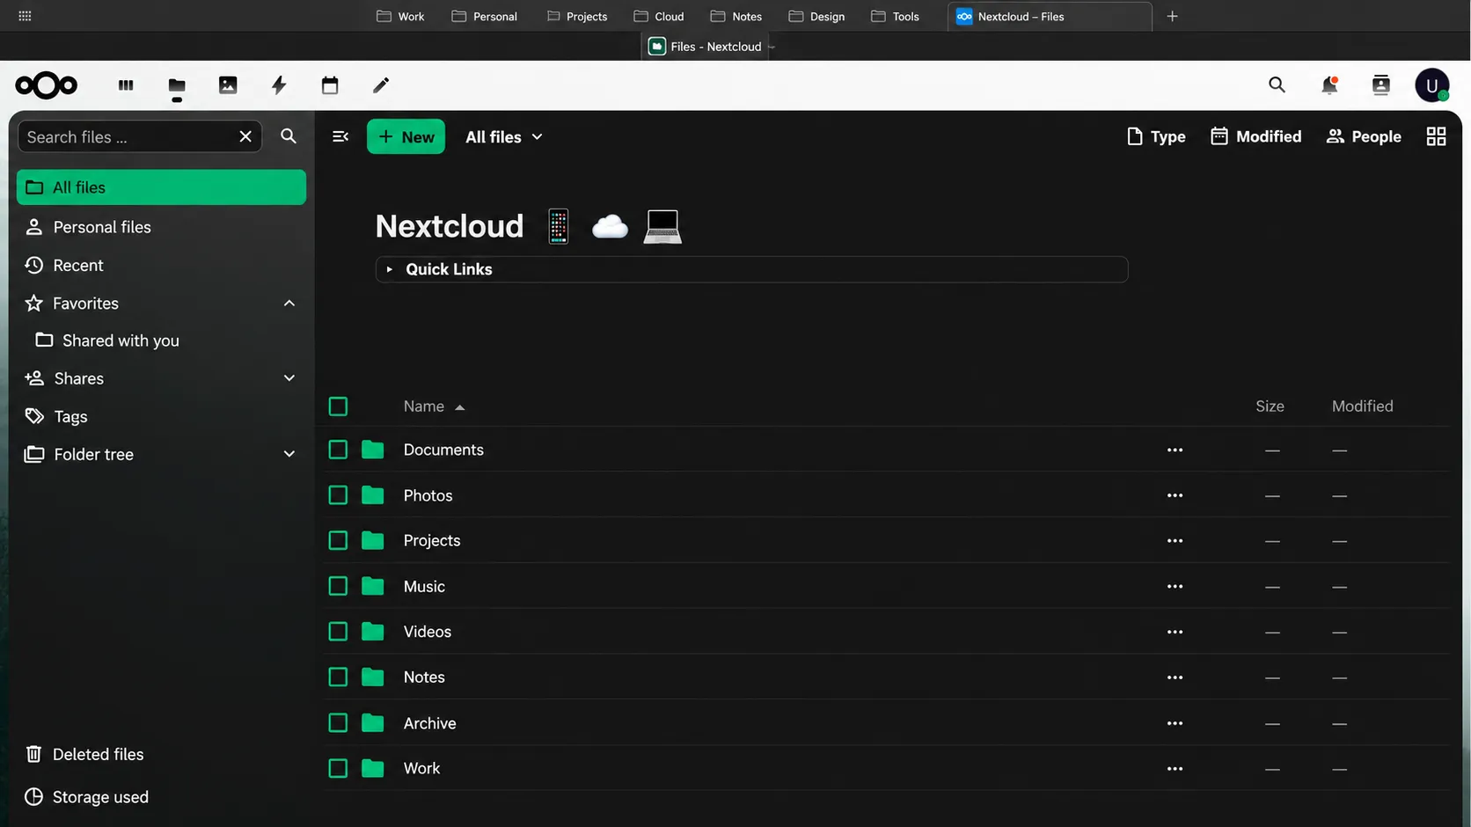Click the New button
Viewport: 1471px width, 827px height.
[x=406, y=136]
